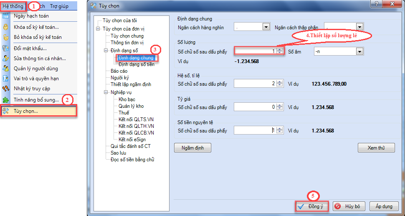Click the lock icon beside Khóa sổ kỳ kế toán
Screen dimensions: 405x216
pyautogui.click(x=6, y=27)
